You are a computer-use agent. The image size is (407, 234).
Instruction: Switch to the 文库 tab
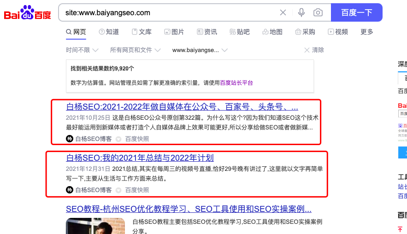click(142, 32)
